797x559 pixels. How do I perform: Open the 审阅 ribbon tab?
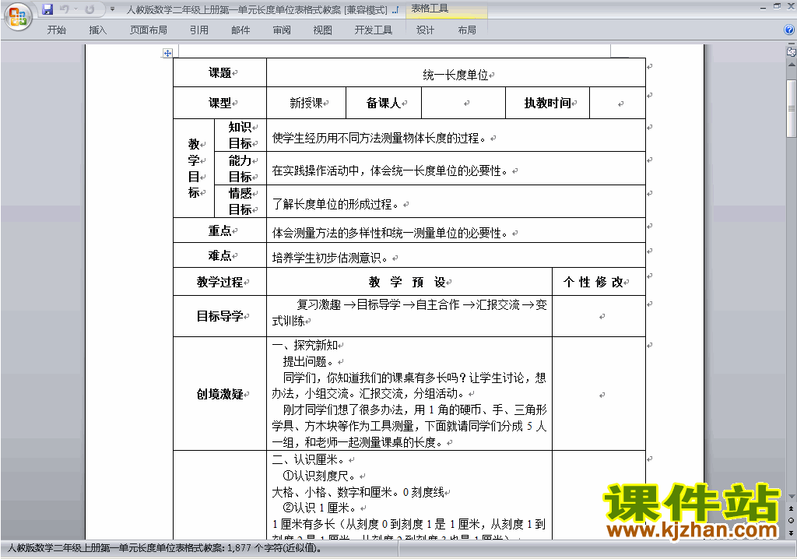point(282,30)
